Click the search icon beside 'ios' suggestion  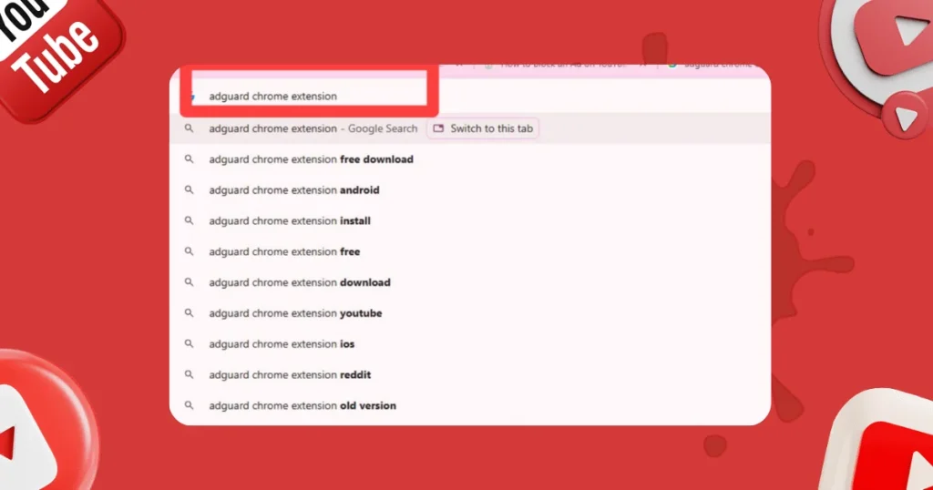click(190, 344)
